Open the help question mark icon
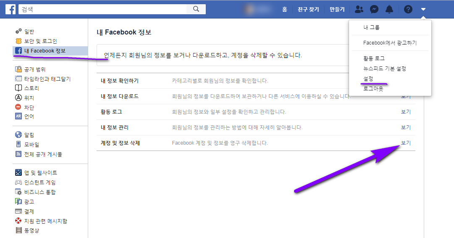This screenshot has width=454, height=238. (x=408, y=9)
